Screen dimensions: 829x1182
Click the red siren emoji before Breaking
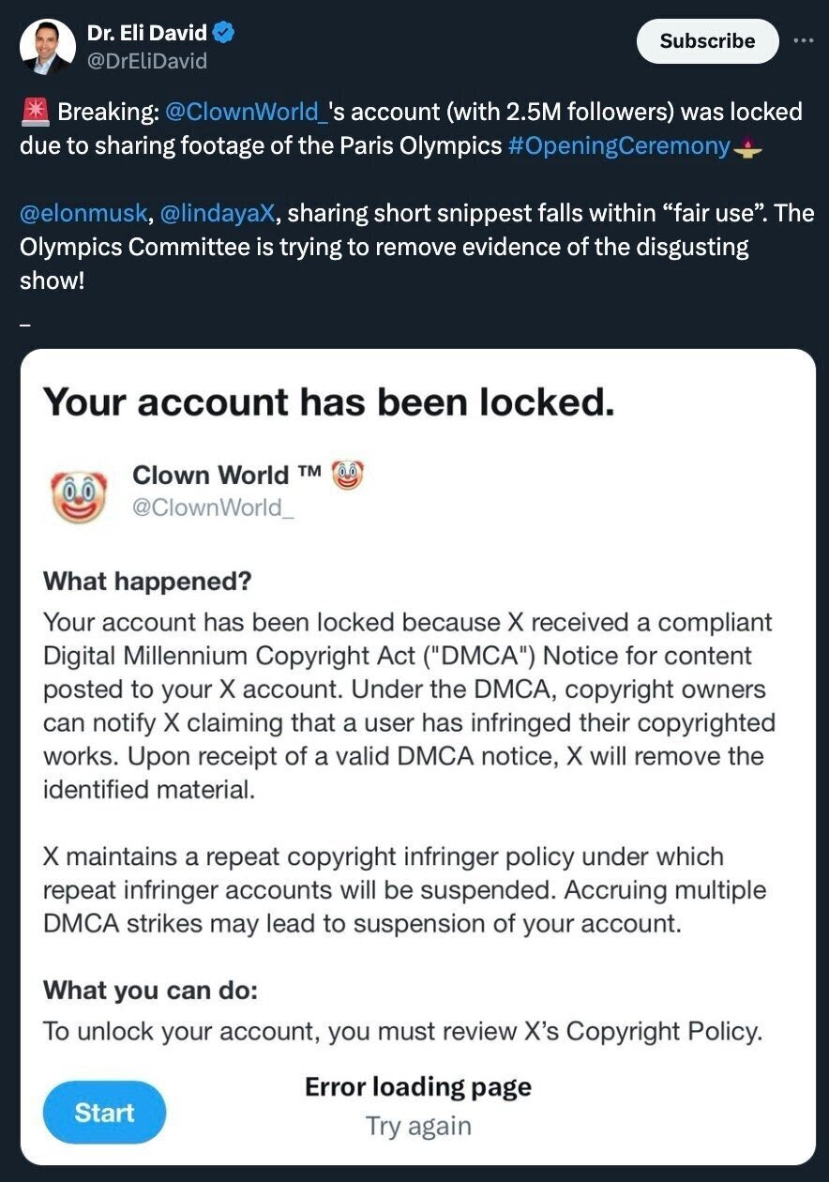[35, 113]
